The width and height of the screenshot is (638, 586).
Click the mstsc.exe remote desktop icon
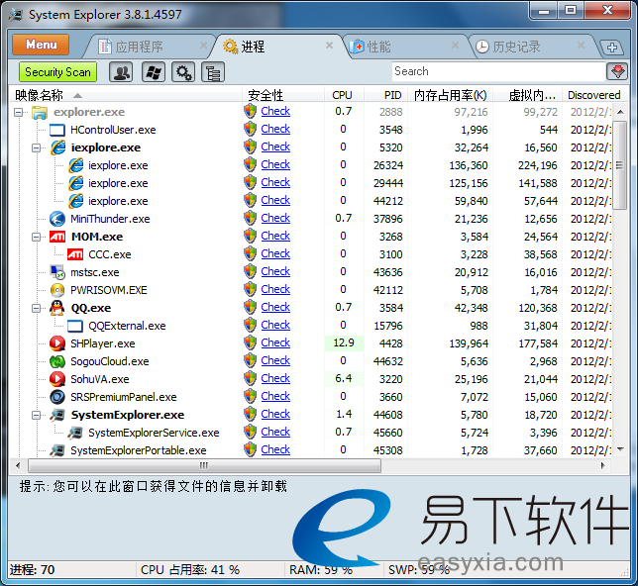[57, 272]
